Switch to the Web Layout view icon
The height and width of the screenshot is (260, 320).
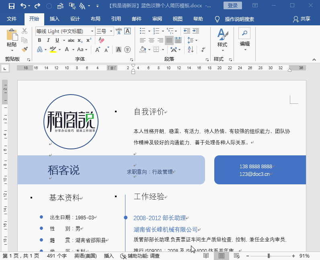tap(237, 256)
